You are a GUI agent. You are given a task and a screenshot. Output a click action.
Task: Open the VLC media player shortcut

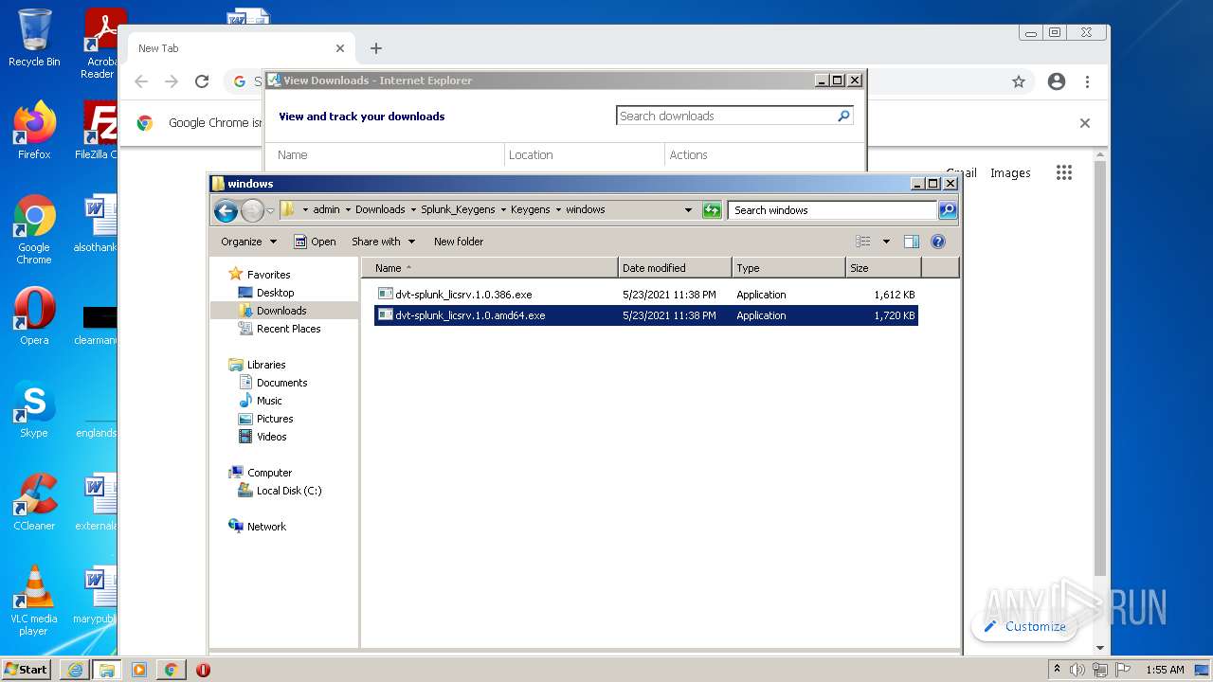[34, 601]
